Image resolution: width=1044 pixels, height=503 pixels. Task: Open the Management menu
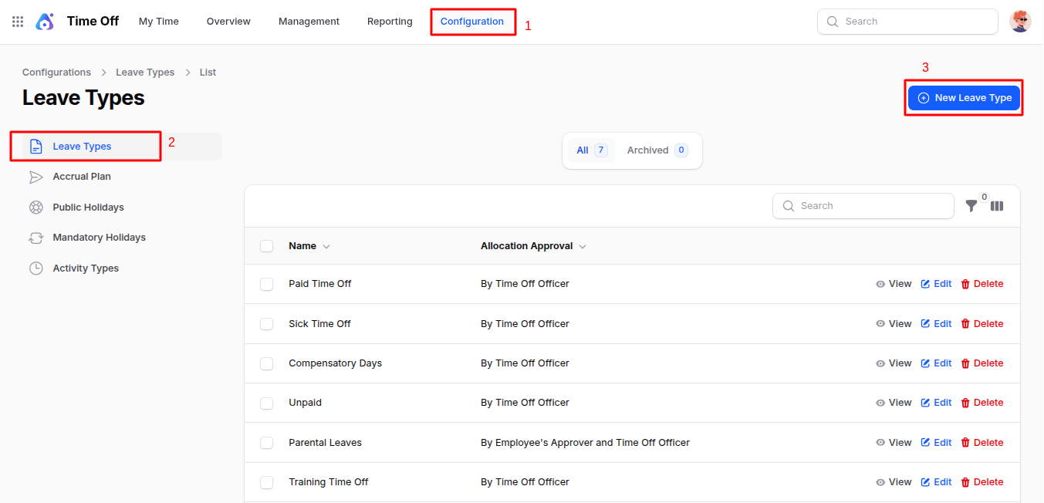tap(309, 22)
